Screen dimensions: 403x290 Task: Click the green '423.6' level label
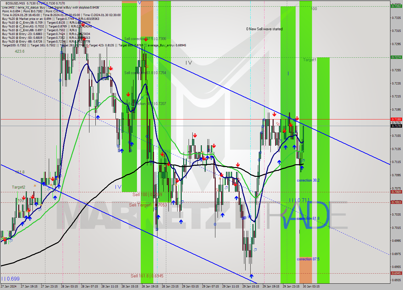pos(20,51)
